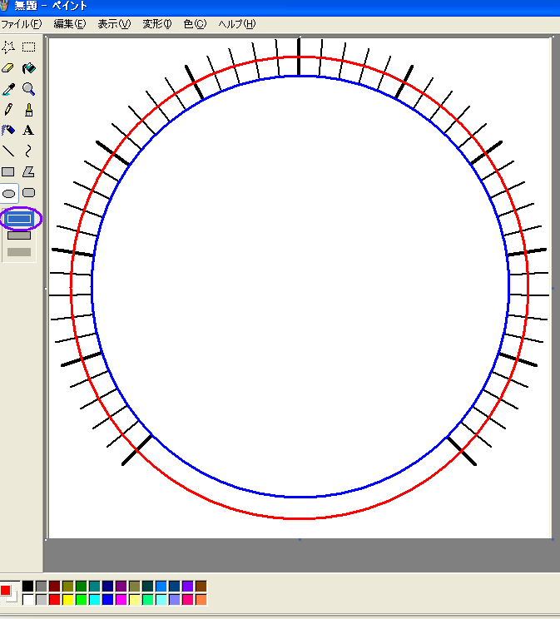The width and height of the screenshot is (560, 619).
Task: Choose the Pencil tool
Action: coord(8,109)
